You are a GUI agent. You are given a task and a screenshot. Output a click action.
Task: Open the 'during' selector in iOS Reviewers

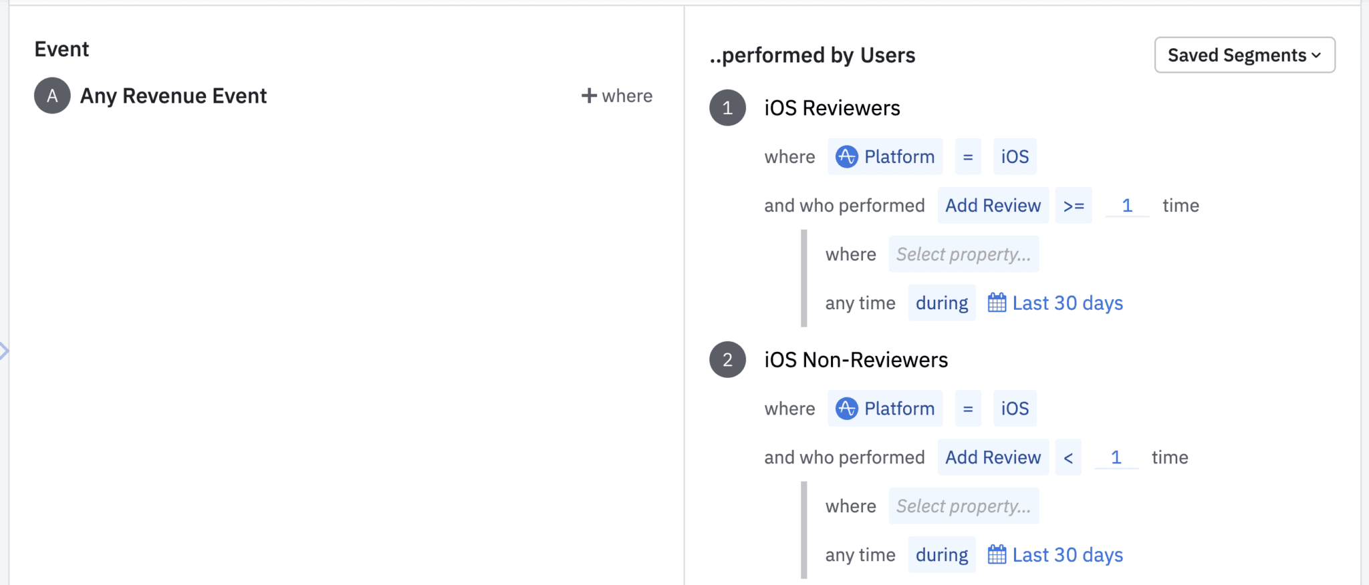(941, 303)
